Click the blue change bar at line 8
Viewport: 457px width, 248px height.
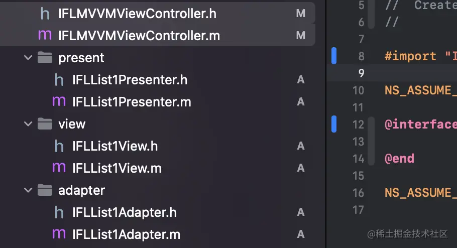[334, 56]
